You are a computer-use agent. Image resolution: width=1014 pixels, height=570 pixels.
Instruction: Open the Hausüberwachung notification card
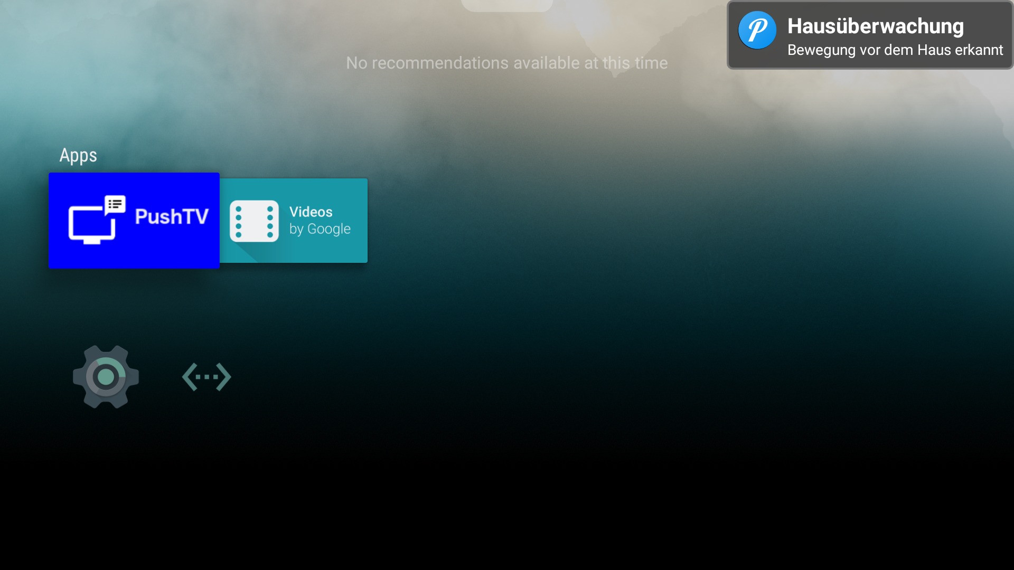[869, 35]
